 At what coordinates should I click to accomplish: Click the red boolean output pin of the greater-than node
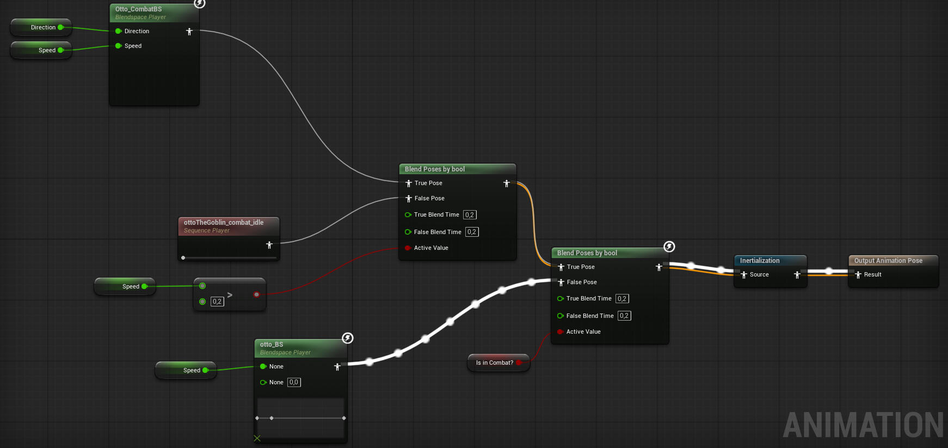tap(256, 294)
